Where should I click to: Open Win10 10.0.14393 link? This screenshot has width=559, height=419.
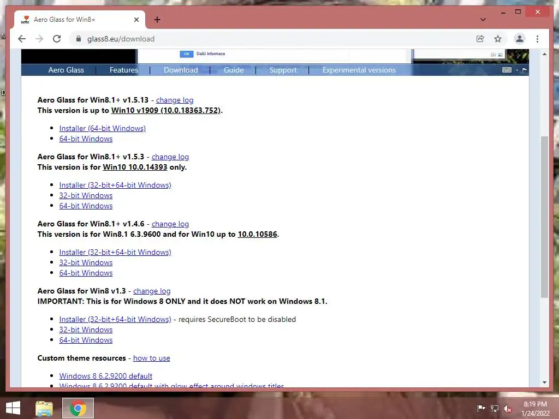pyautogui.click(x=135, y=167)
